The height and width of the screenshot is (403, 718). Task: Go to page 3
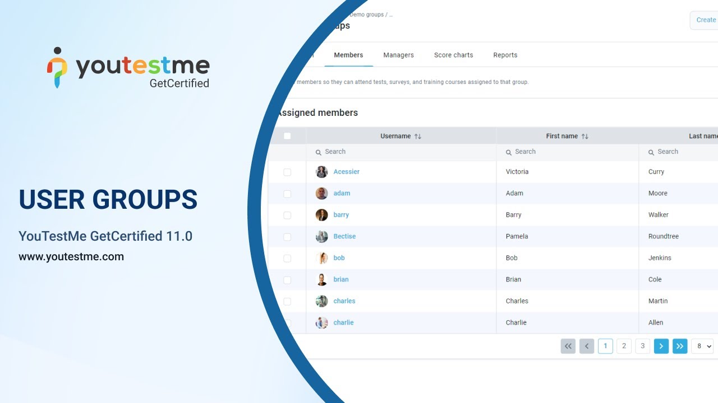(x=643, y=346)
